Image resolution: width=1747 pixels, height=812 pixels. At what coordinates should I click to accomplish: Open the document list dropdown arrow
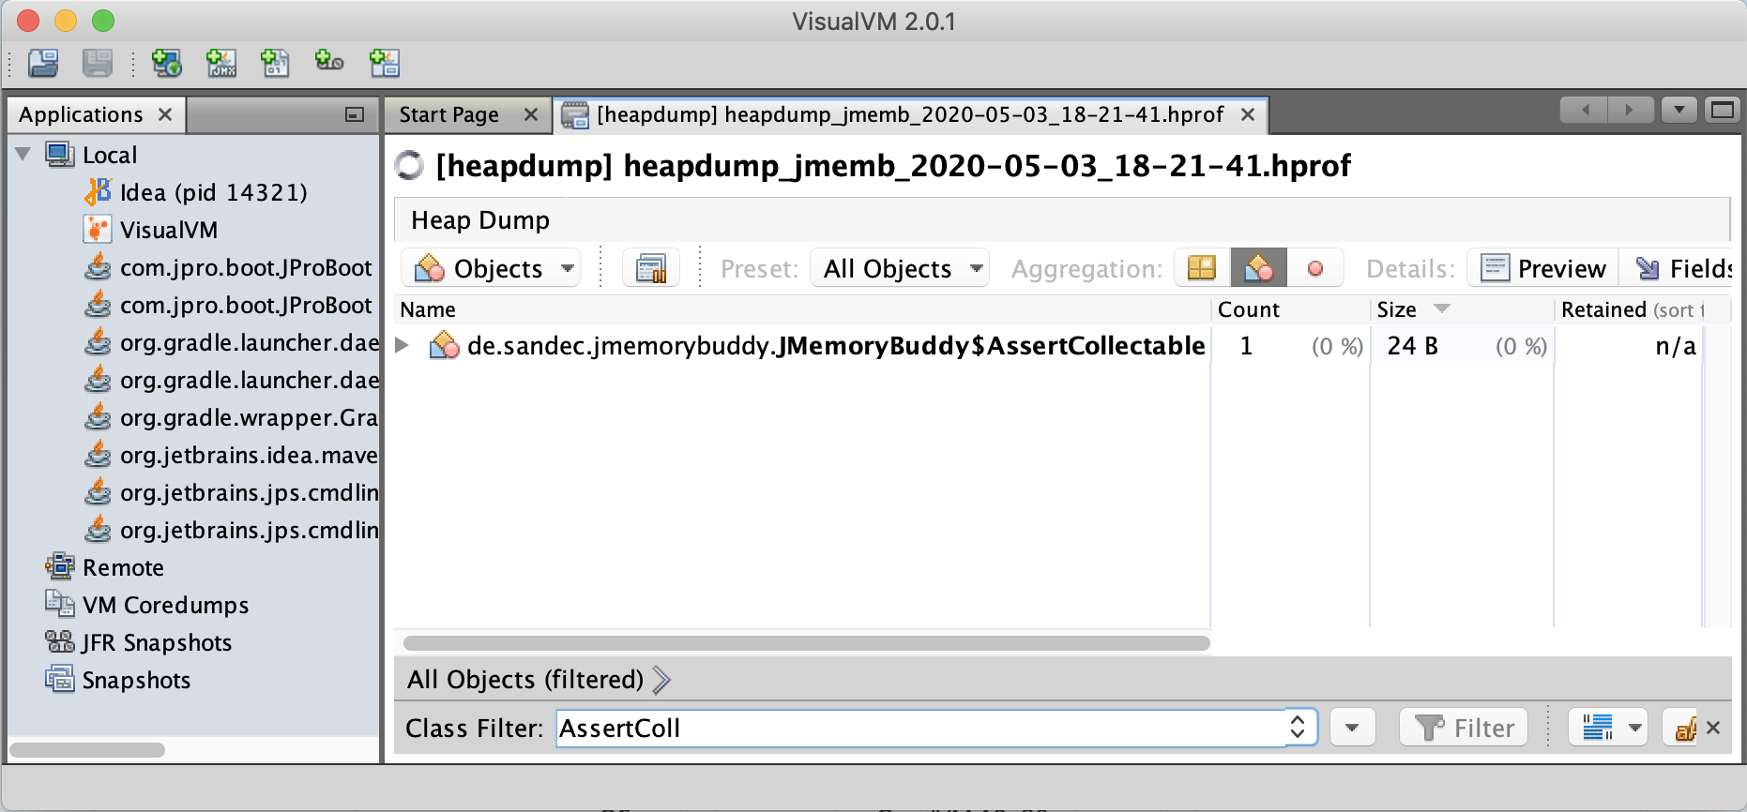(x=1679, y=111)
